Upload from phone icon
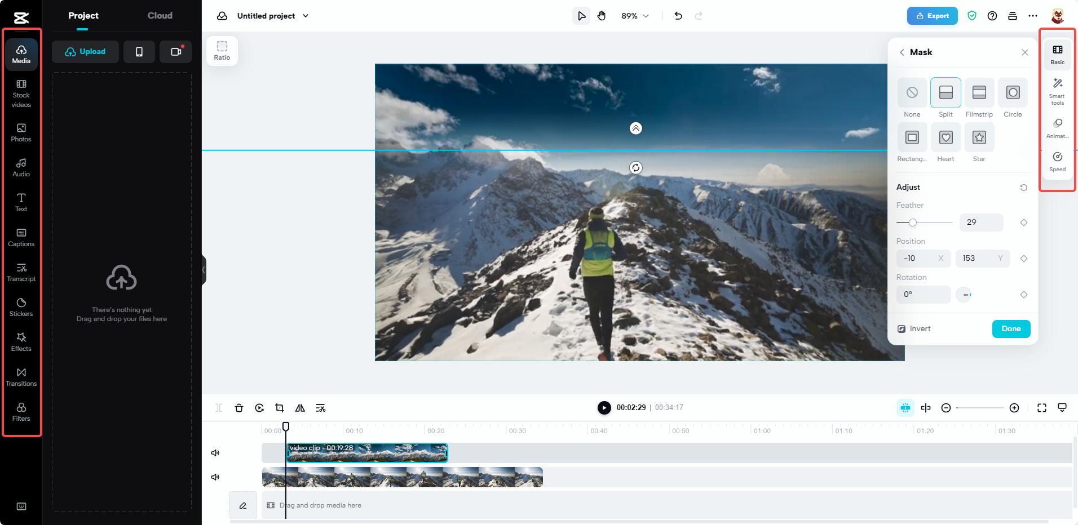1078x525 pixels. tap(139, 52)
